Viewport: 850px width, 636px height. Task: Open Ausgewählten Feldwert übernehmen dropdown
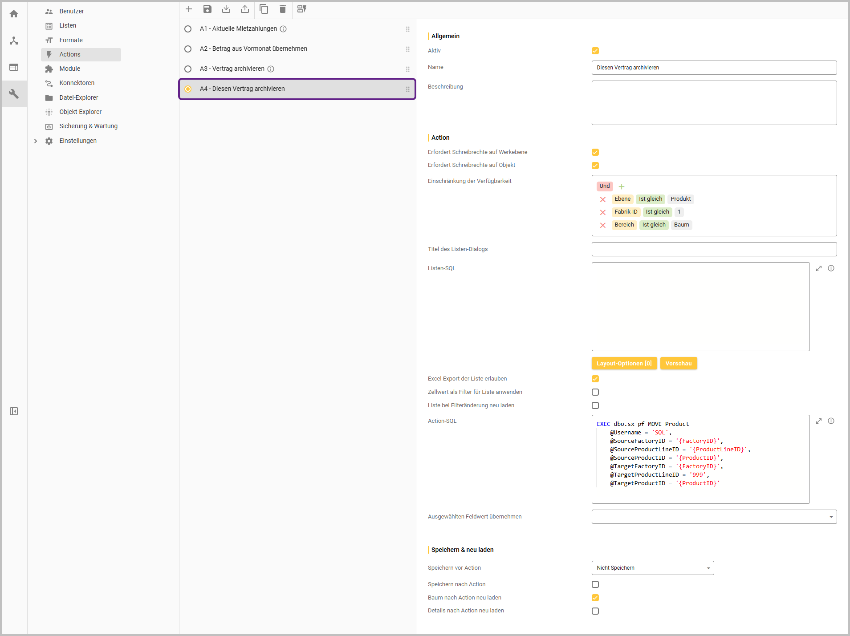click(x=714, y=517)
